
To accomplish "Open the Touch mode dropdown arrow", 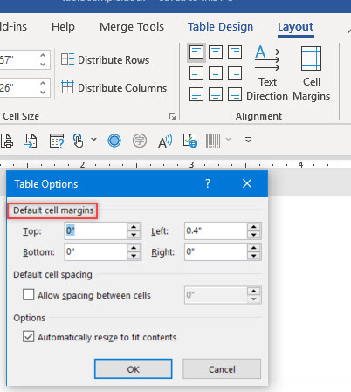I will 93,140.
